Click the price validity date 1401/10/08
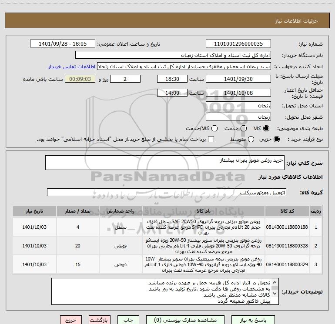The width and height of the screenshot is (335, 324). click(238, 93)
